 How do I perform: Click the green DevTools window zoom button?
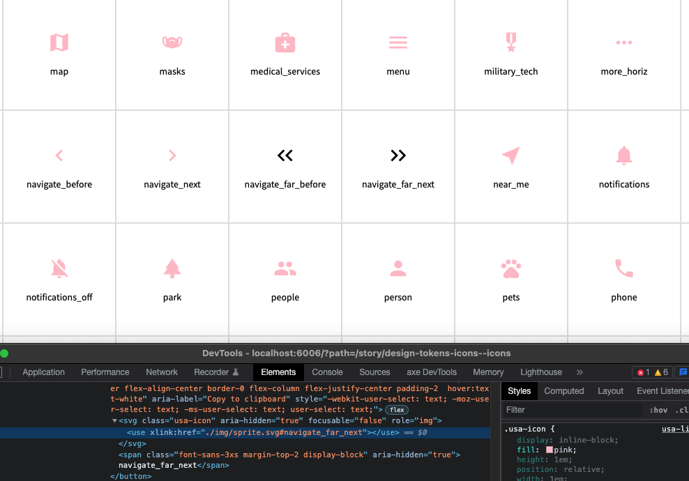point(4,353)
